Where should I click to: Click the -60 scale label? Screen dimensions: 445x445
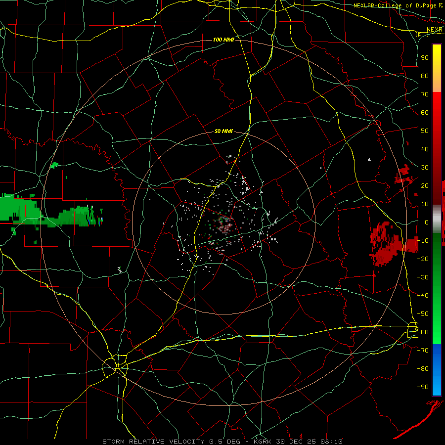click(423, 332)
